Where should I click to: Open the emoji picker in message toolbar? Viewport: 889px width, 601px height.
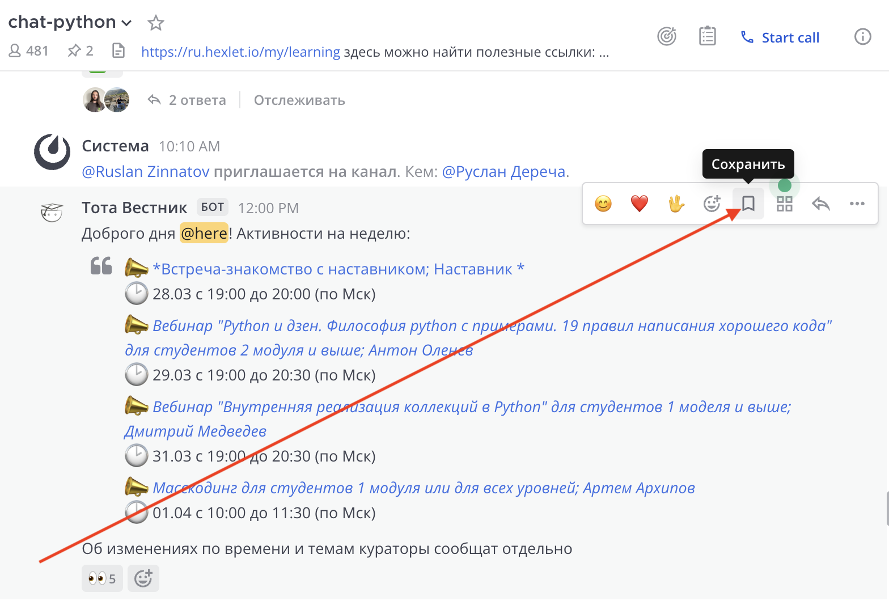[712, 204]
